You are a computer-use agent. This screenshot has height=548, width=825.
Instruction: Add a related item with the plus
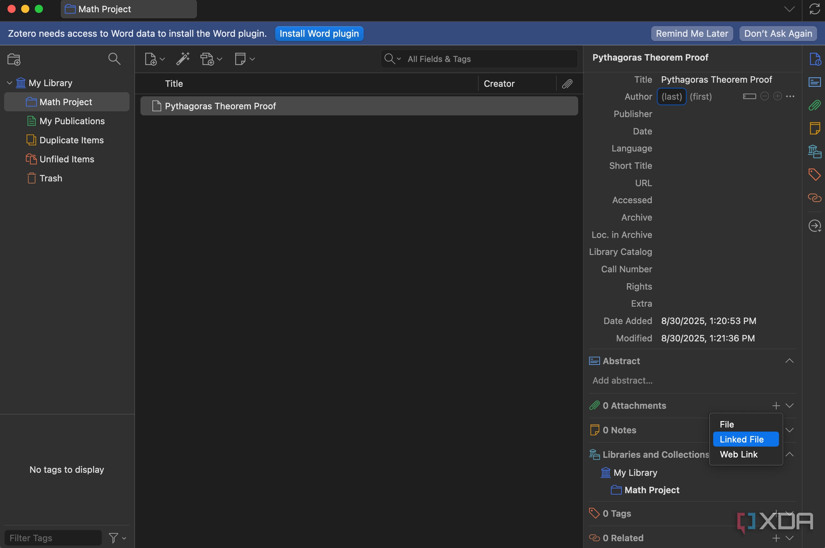(x=776, y=538)
